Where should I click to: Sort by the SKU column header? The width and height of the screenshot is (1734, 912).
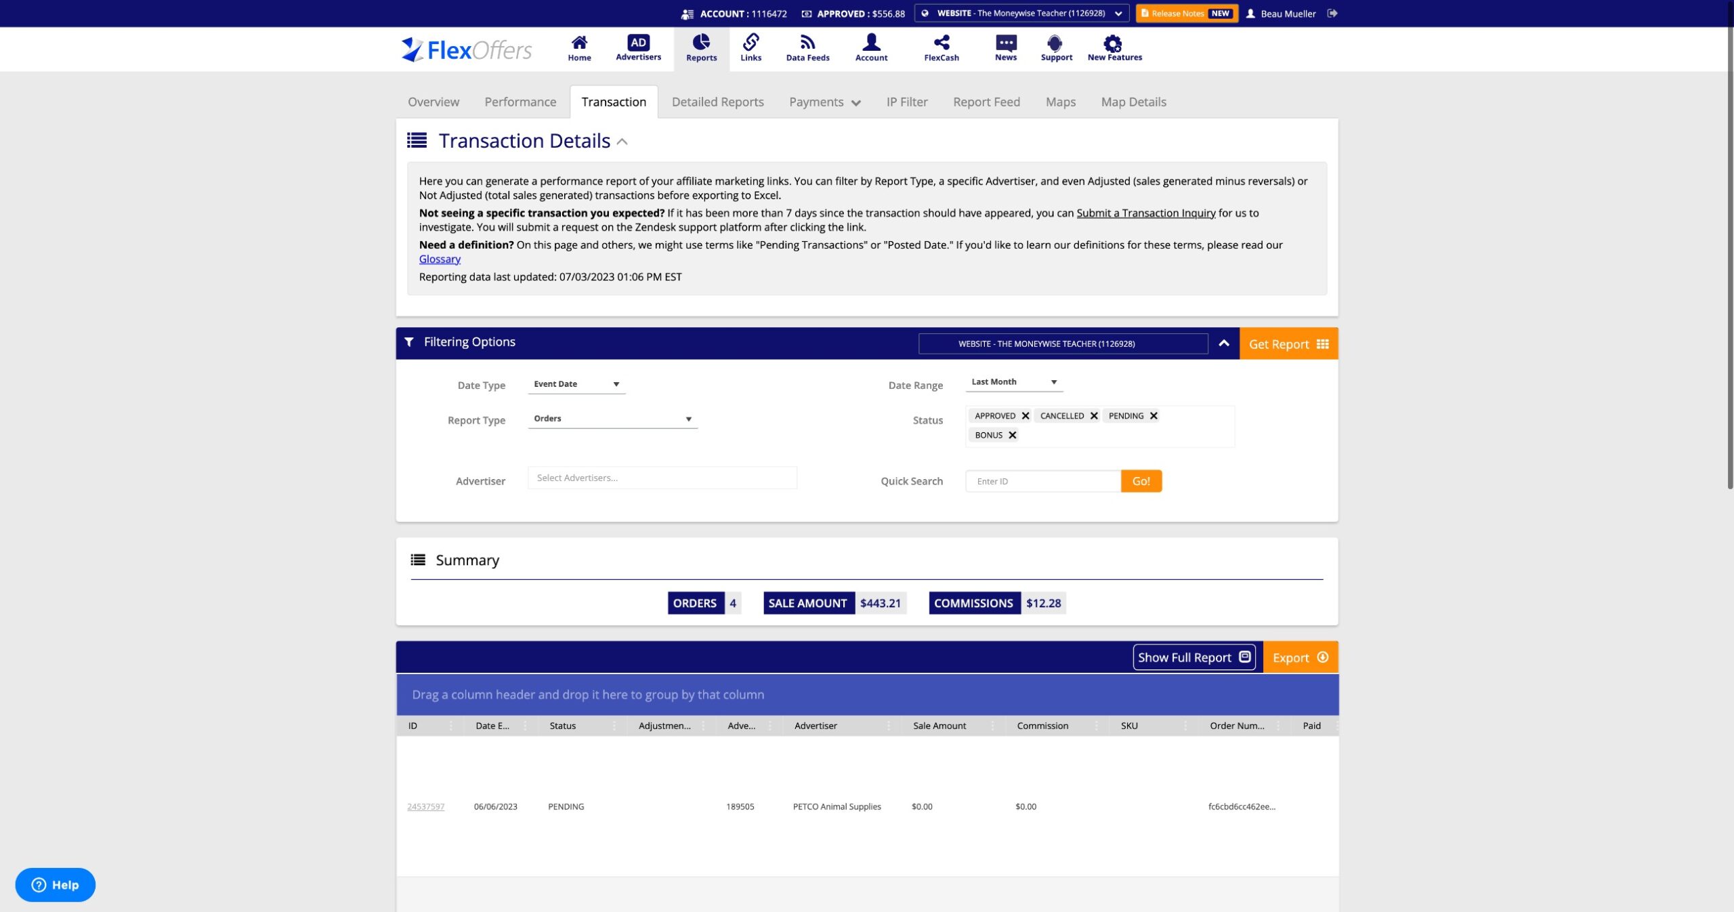pos(1128,726)
